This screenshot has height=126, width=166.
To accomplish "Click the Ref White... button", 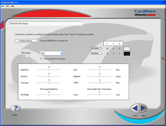I will (95, 48).
